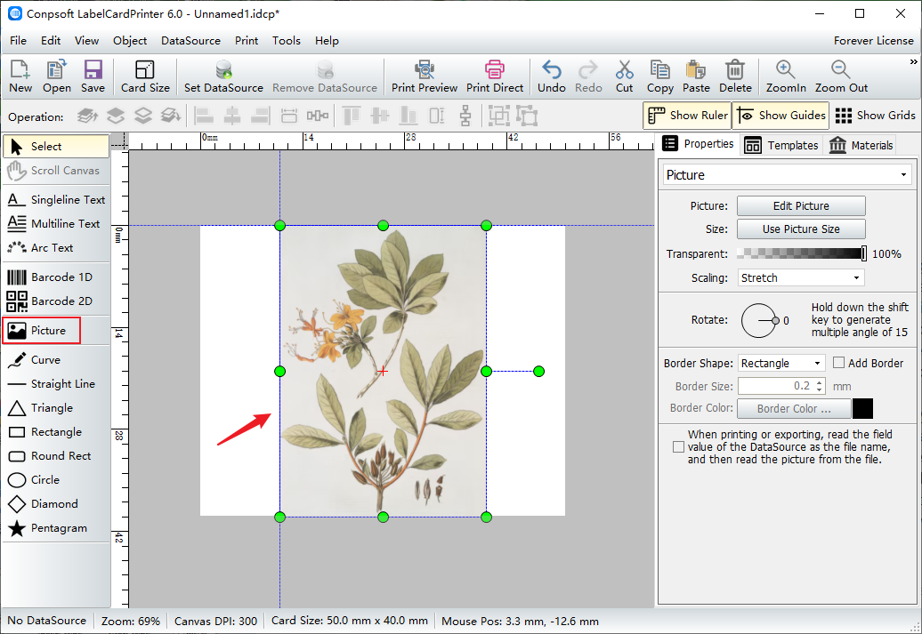This screenshot has height=634, width=922.
Task: Create a new label with the New icon
Action: coord(20,76)
